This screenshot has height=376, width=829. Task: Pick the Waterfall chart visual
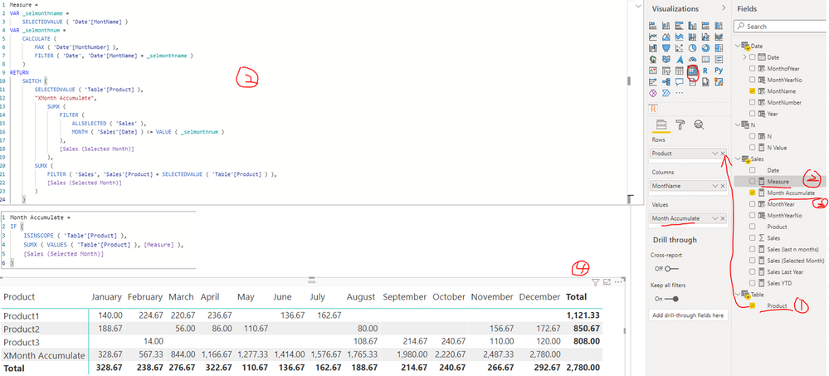[x=653, y=47]
